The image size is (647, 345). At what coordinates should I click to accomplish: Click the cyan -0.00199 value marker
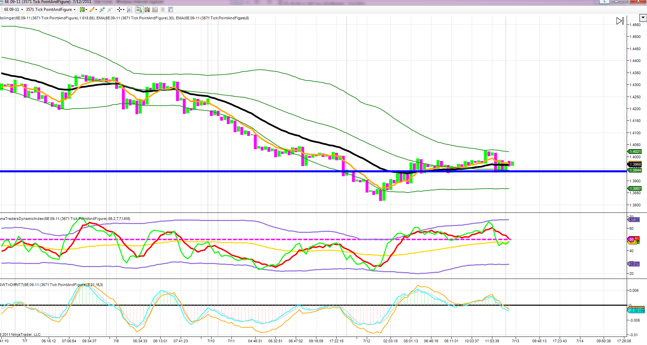click(637, 311)
